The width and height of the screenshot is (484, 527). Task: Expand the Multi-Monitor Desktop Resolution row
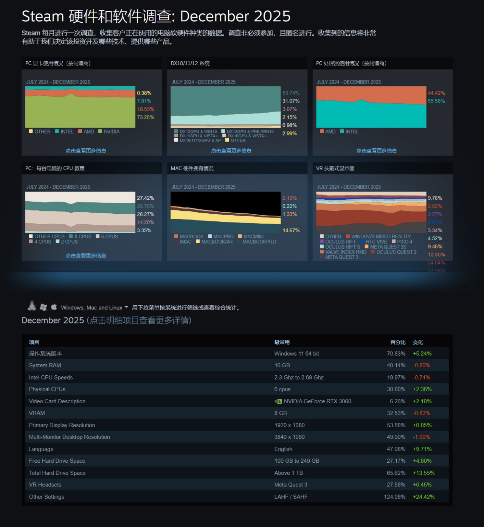pos(237,437)
